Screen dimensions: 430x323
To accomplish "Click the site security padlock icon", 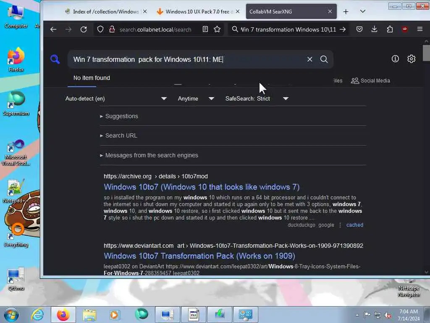I will tap(112, 29).
